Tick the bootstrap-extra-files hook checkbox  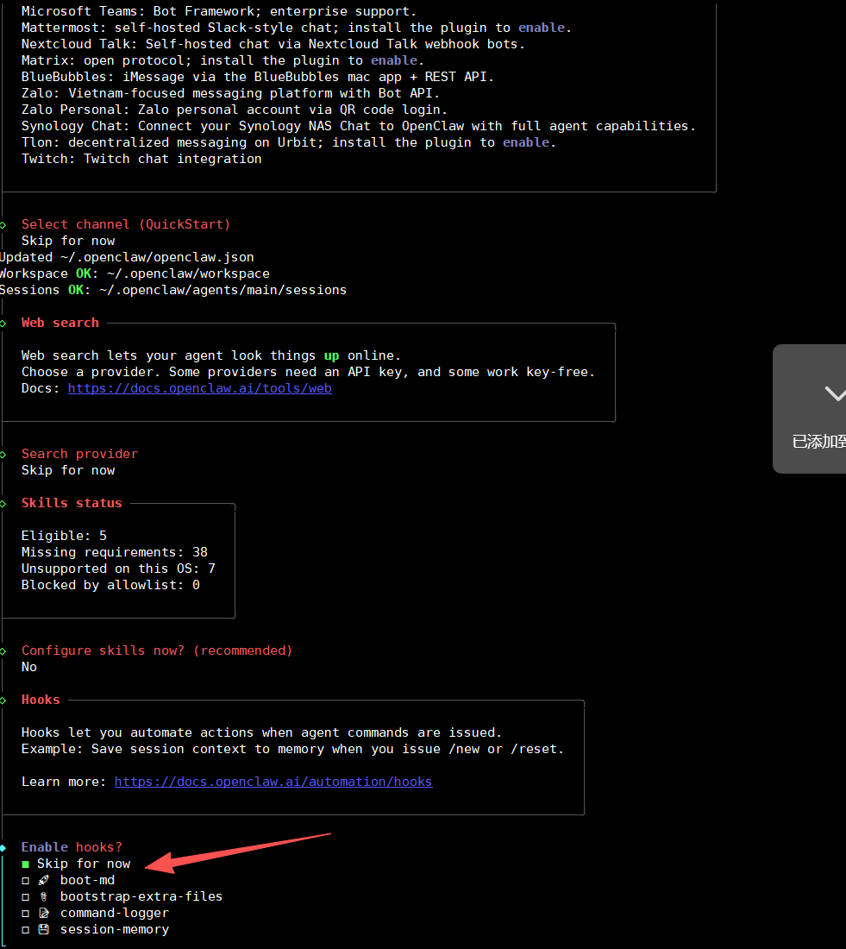(25, 897)
